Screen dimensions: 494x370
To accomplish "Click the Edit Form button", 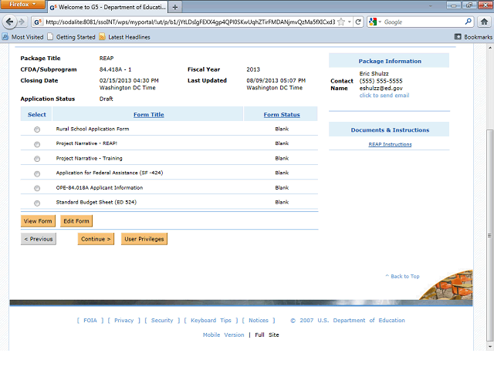I will (x=76, y=221).
